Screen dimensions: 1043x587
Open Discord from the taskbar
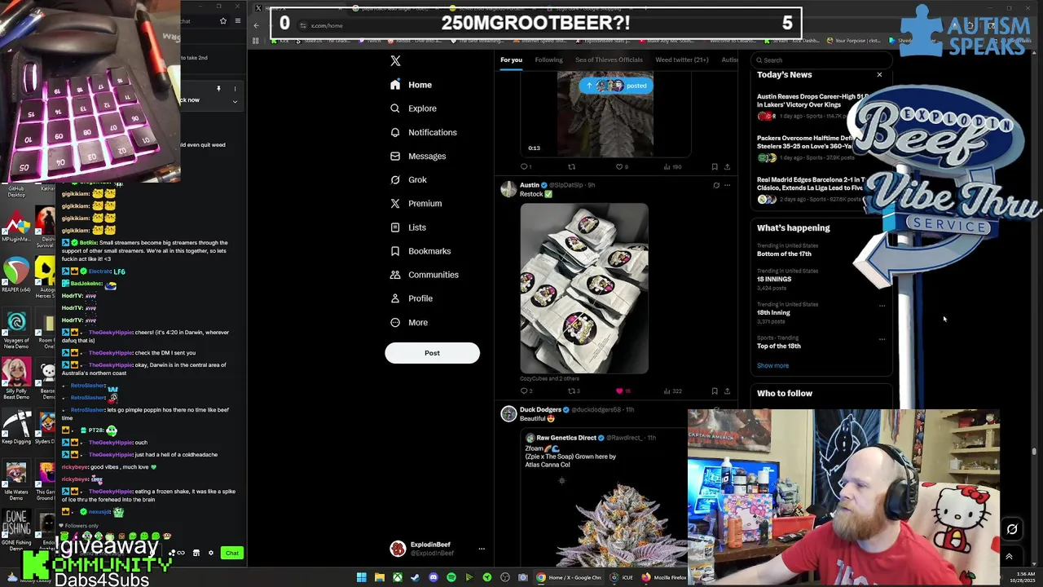click(x=433, y=577)
